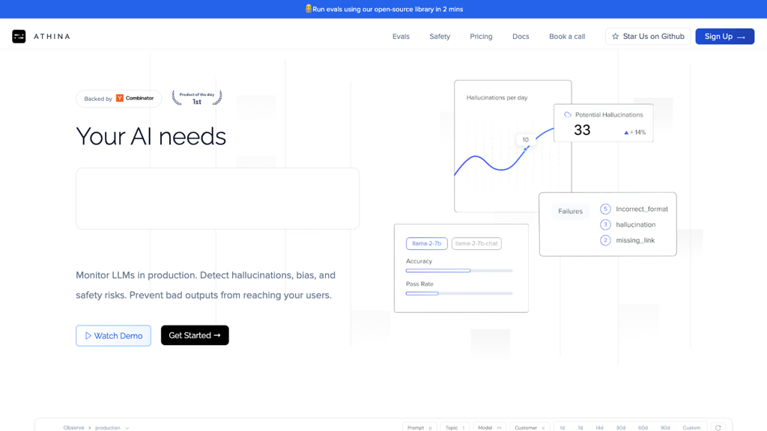Open the Evals nav item
Viewport: 767px width, 431px height.
pos(401,37)
